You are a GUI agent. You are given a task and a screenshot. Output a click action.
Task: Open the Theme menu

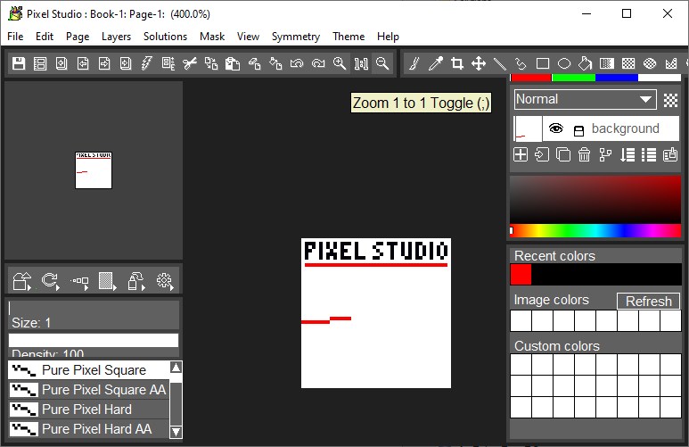pos(349,37)
